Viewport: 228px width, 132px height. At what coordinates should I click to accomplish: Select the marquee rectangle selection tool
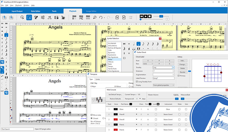(29, 18)
